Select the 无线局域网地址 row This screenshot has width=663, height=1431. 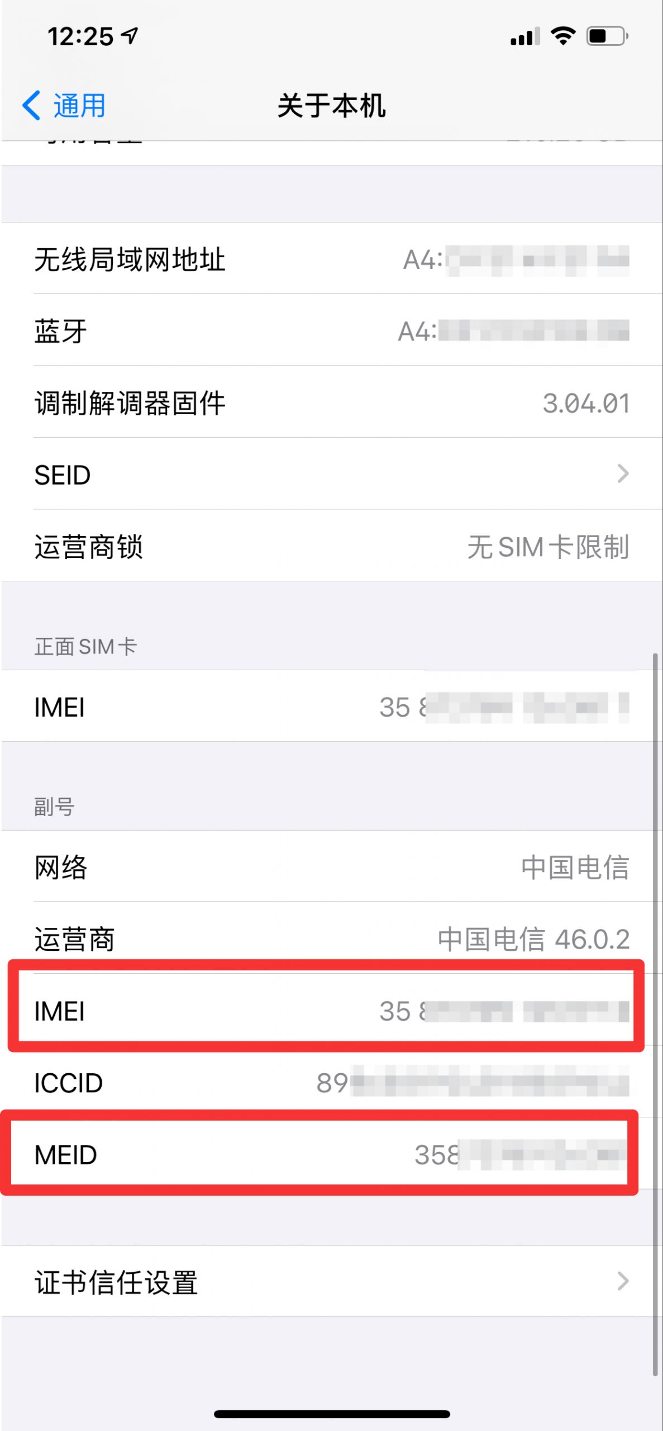(331, 258)
